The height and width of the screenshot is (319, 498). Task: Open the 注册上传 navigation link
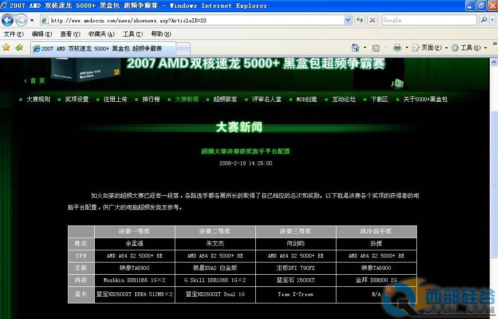115,99
